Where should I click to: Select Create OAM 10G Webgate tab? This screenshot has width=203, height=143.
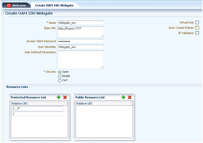pos(54,5)
